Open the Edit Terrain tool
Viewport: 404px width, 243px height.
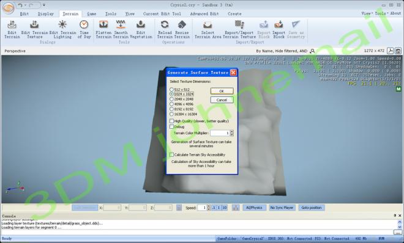[x=12, y=29]
